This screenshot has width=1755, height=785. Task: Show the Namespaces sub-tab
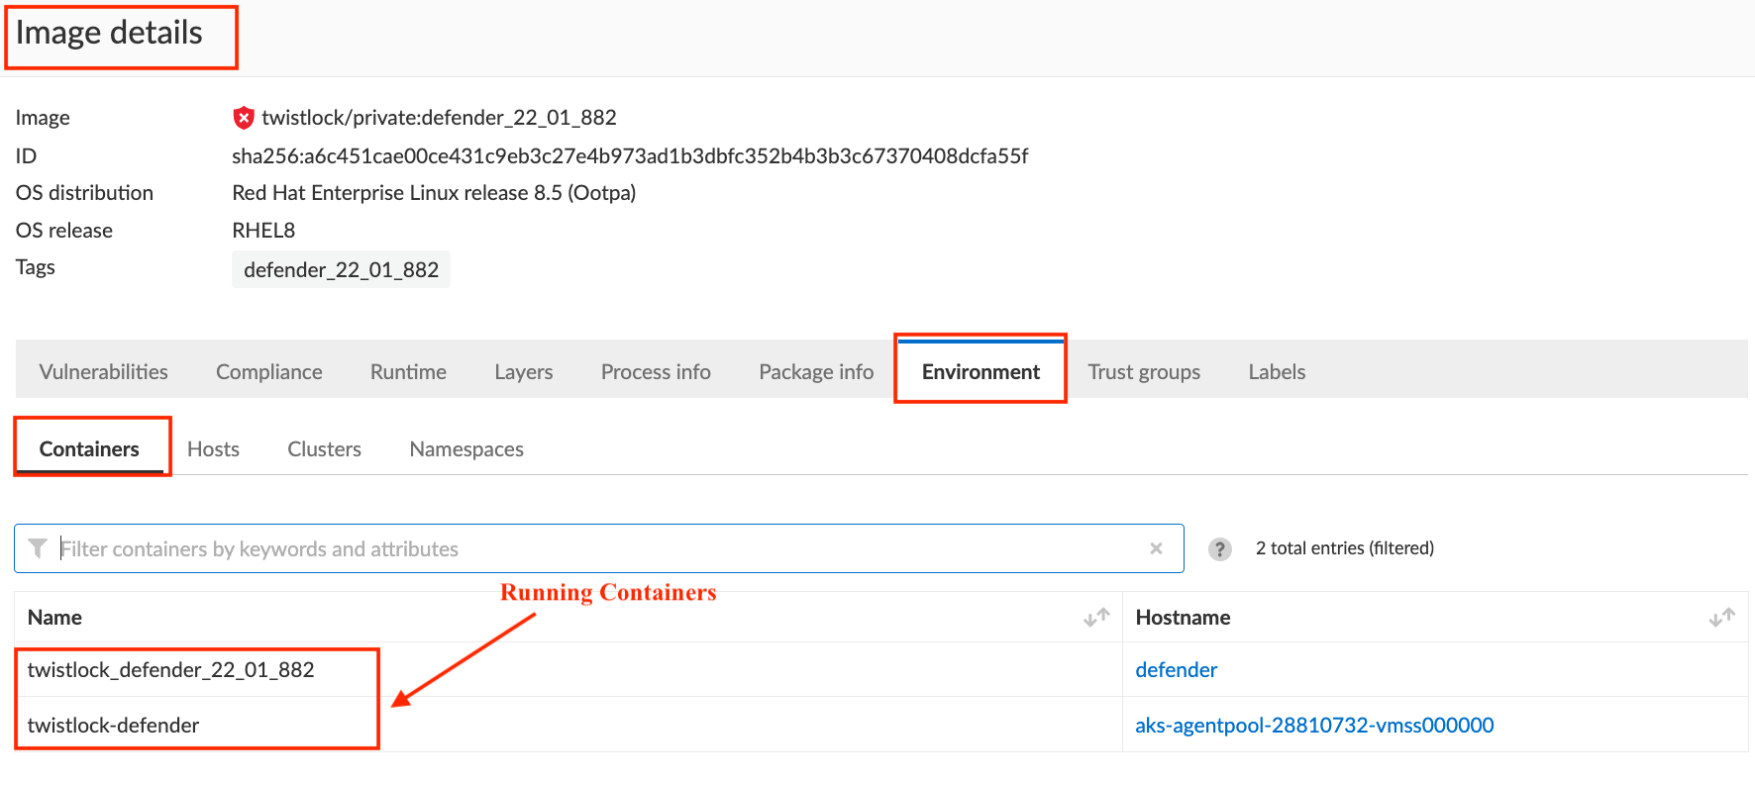(466, 449)
